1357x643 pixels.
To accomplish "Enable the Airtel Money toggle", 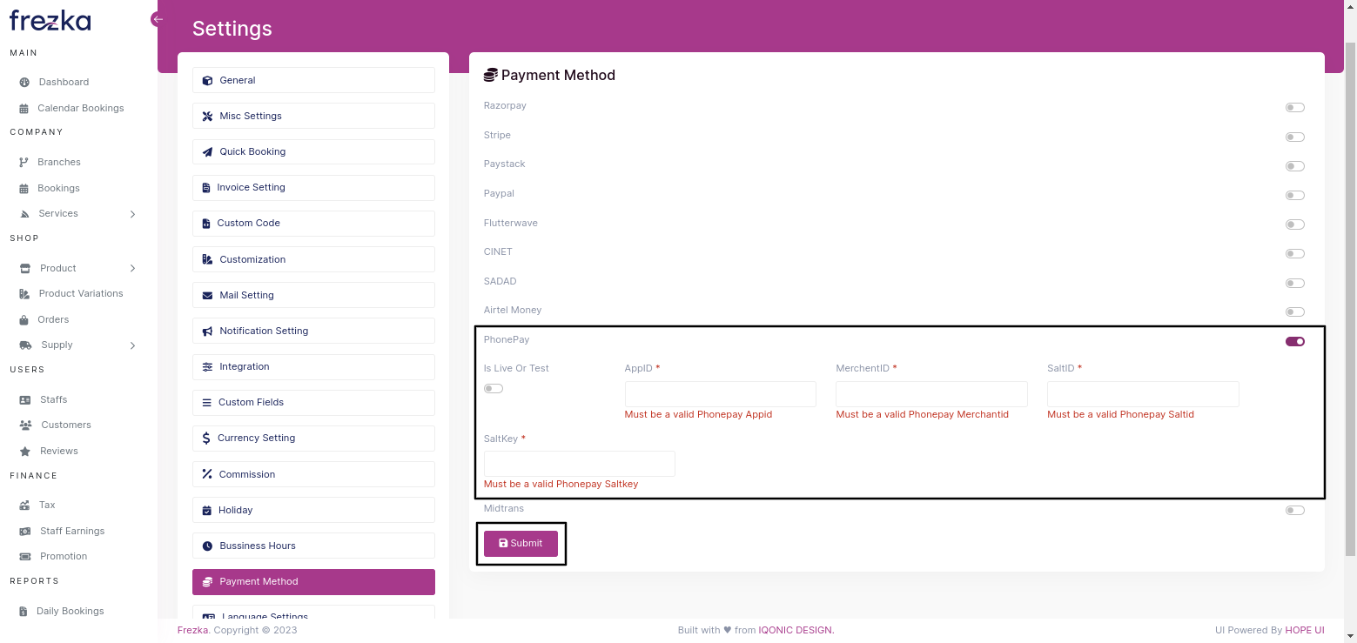I will click(1294, 312).
